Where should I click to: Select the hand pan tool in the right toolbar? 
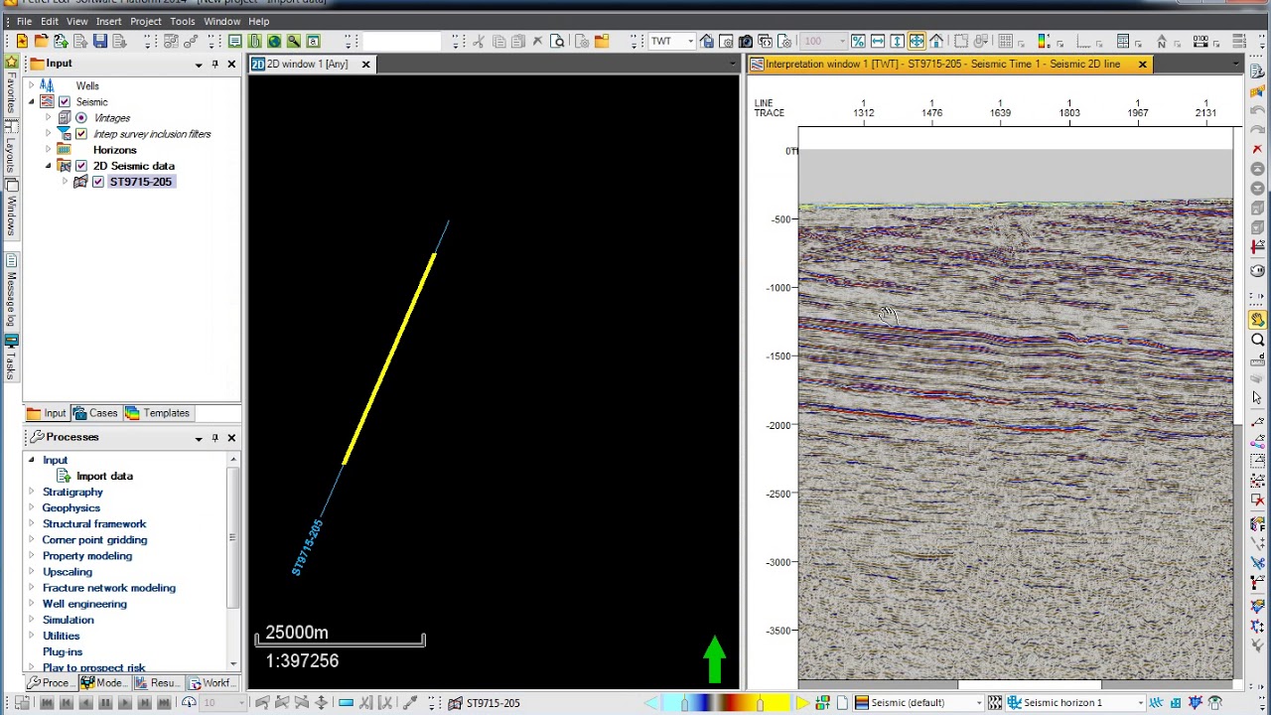(1258, 320)
